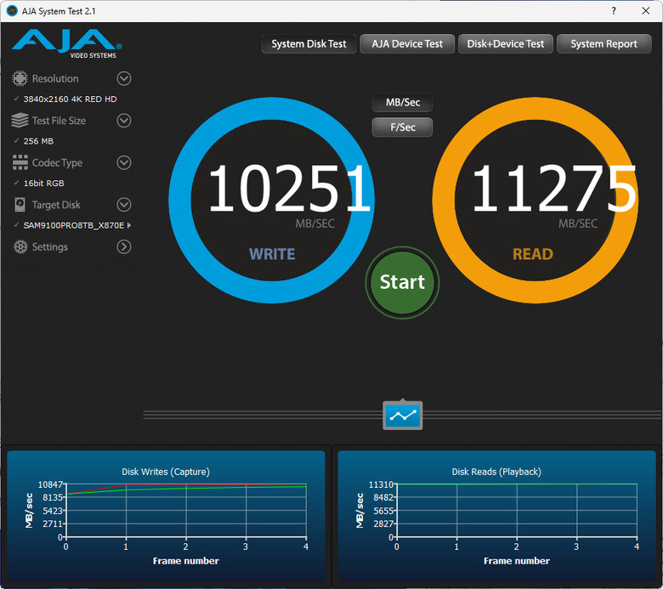Click the AJA app icon in title bar
The width and height of the screenshot is (663, 589).
(12, 11)
